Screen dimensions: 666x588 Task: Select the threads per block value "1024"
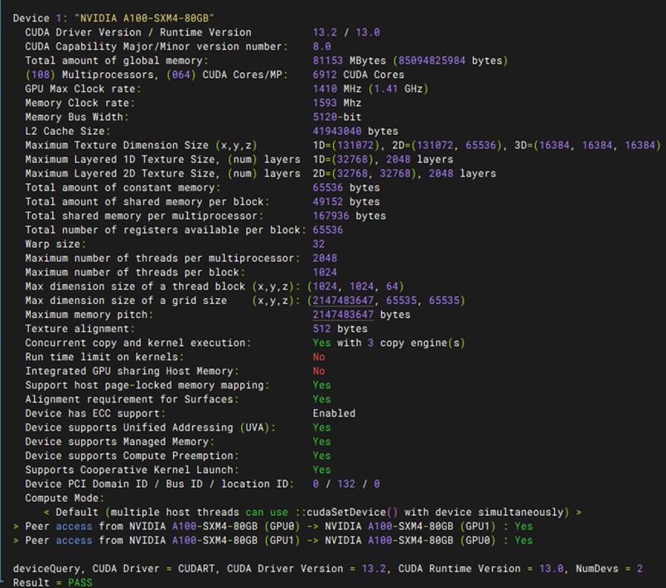point(325,272)
